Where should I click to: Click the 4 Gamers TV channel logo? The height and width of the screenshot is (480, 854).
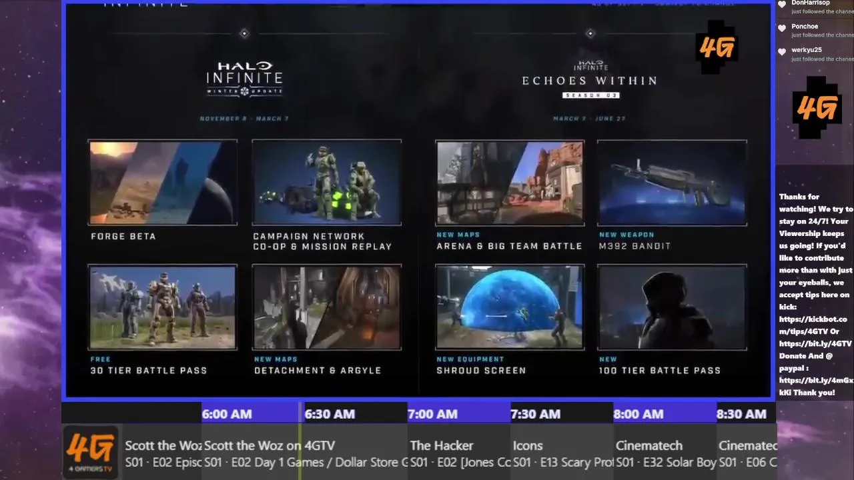91,452
